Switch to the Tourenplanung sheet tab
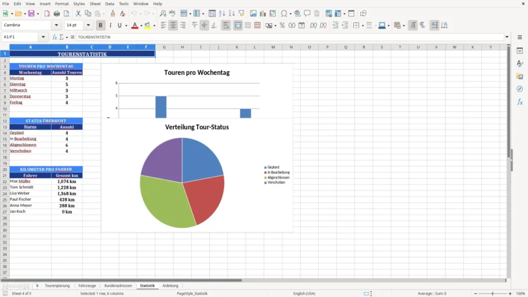Viewport: 528px width, 297px height. (57, 286)
